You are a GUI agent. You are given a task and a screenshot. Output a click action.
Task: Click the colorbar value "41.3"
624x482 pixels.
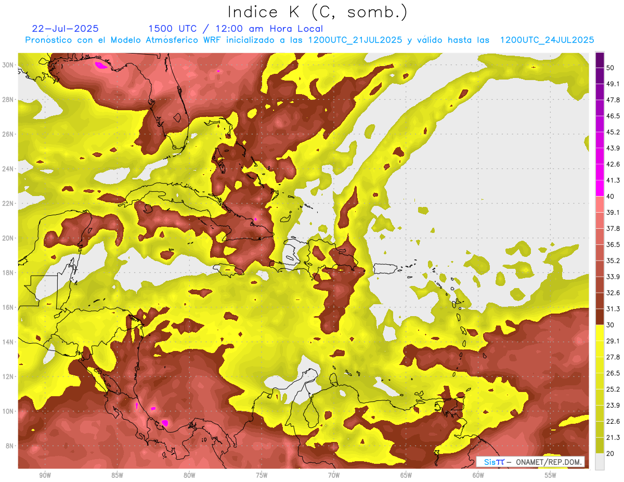(x=613, y=180)
